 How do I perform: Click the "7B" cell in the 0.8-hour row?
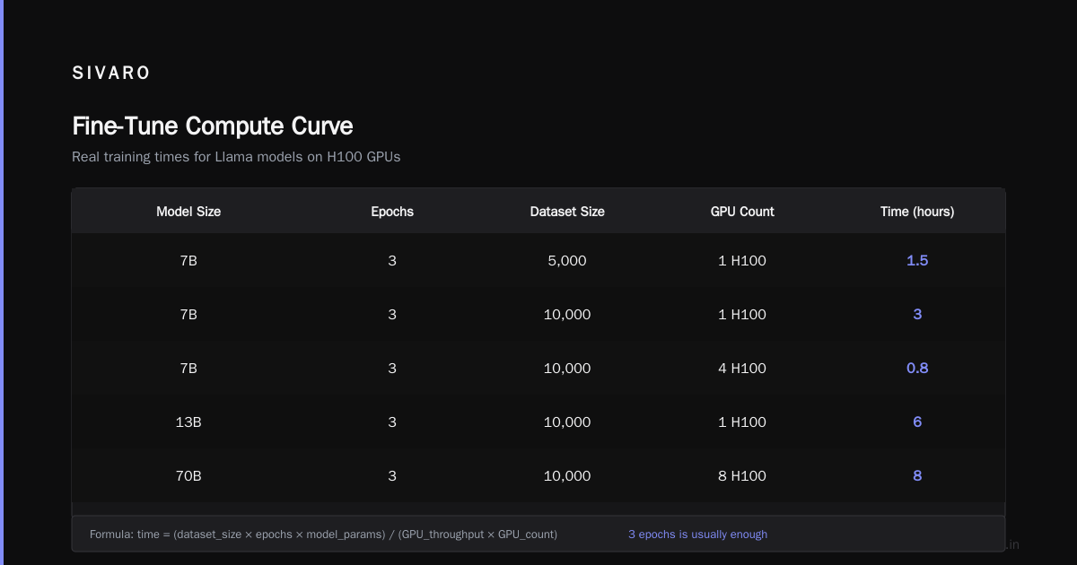[x=188, y=369]
